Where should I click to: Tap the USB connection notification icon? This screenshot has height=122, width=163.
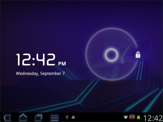[67, 117]
